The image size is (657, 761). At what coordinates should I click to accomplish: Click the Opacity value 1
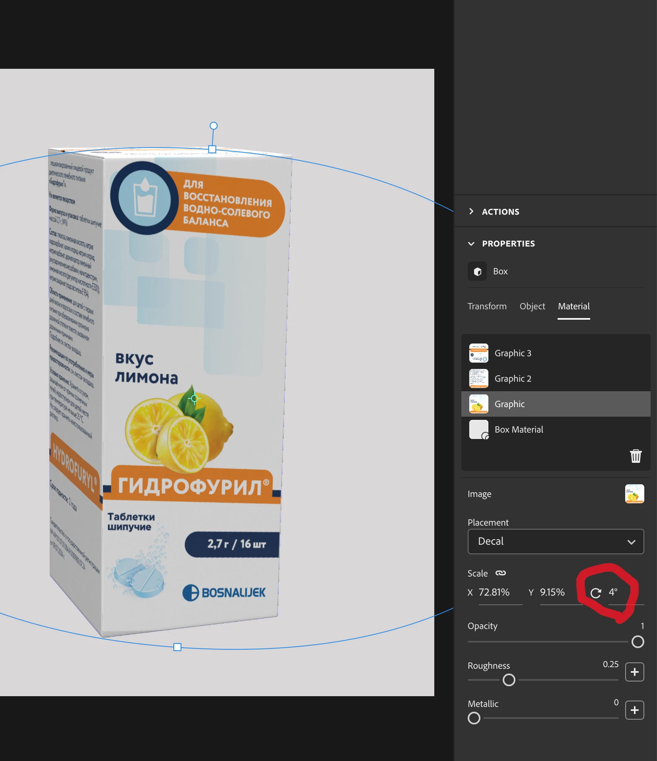pos(642,626)
